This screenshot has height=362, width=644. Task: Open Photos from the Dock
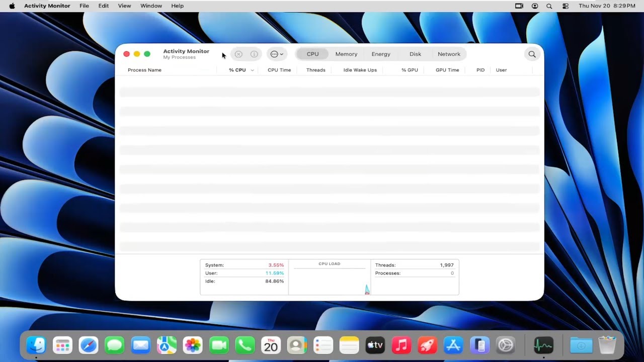pyautogui.click(x=193, y=345)
